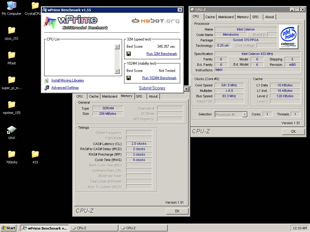The width and height of the screenshot is (310, 232).
Task: Click the memory Type value SDRAM
Action: [x=108, y=108]
